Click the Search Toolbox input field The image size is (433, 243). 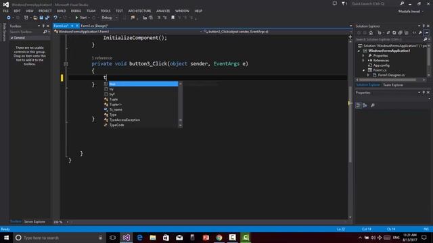pos(26,32)
